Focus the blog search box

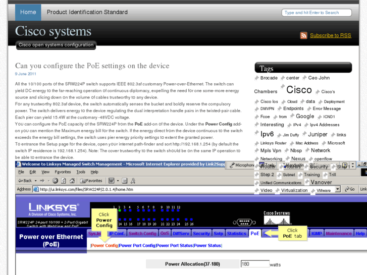pos(317,13)
